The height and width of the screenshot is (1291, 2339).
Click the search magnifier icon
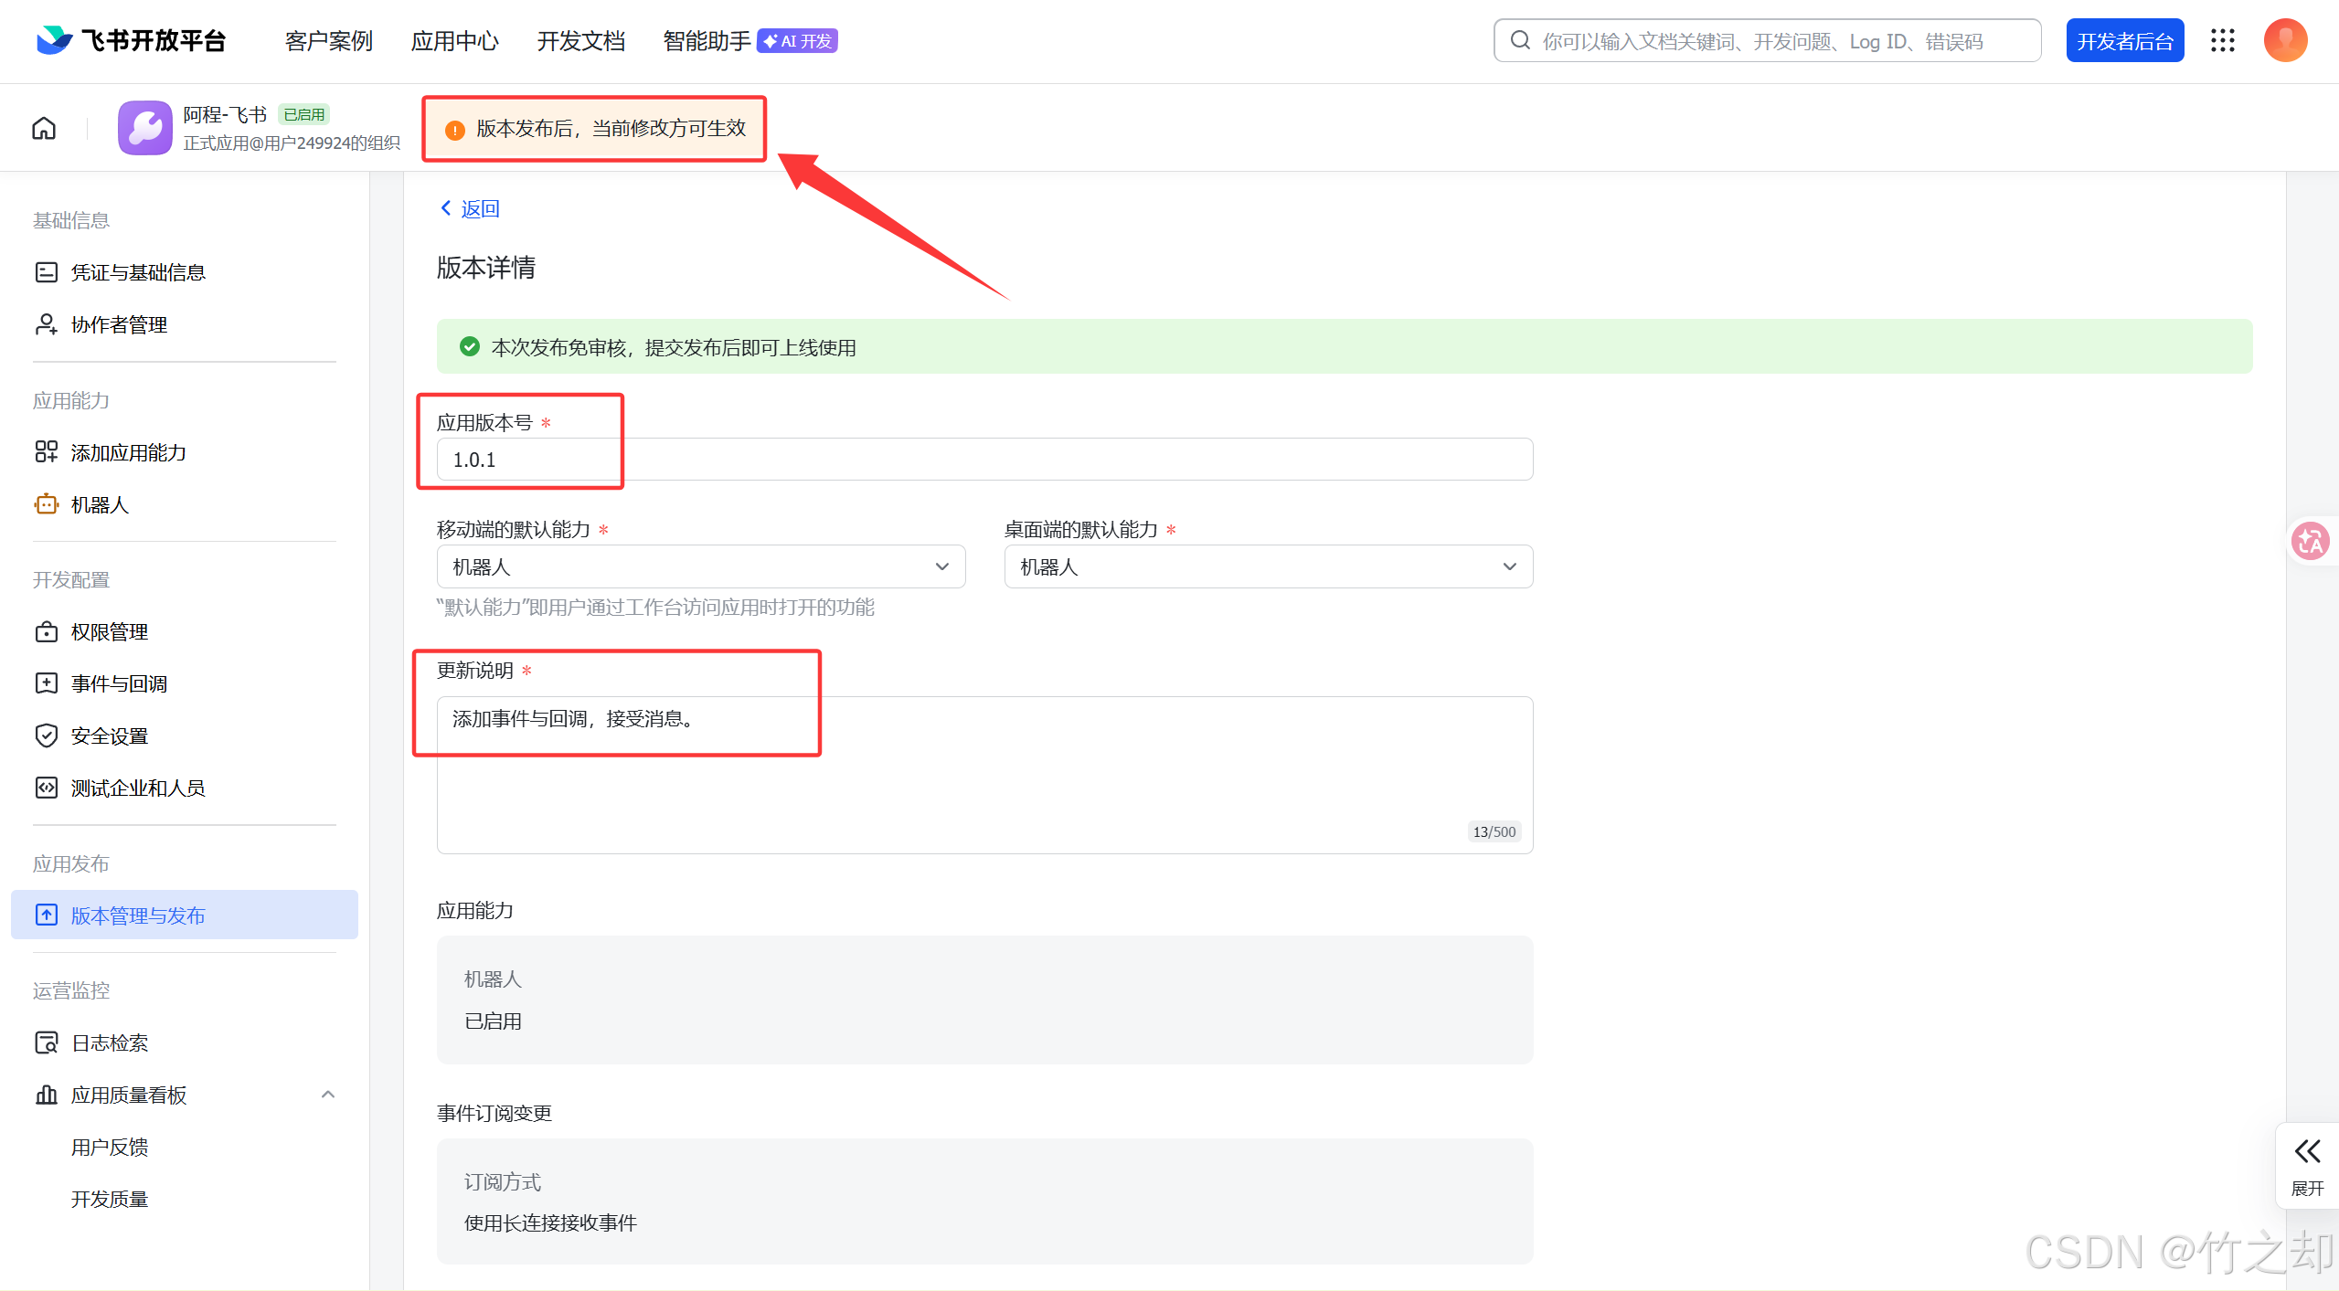pyautogui.click(x=1520, y=41)
